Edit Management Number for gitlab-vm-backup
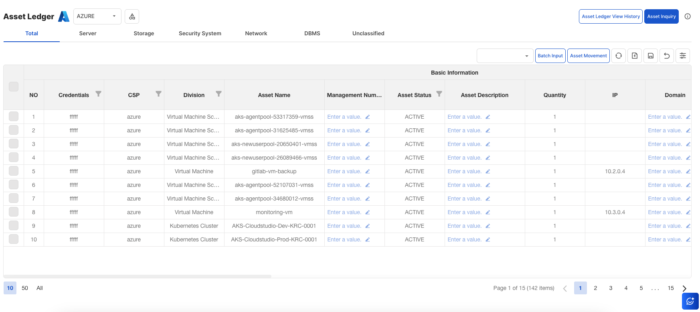 (367, 172)
